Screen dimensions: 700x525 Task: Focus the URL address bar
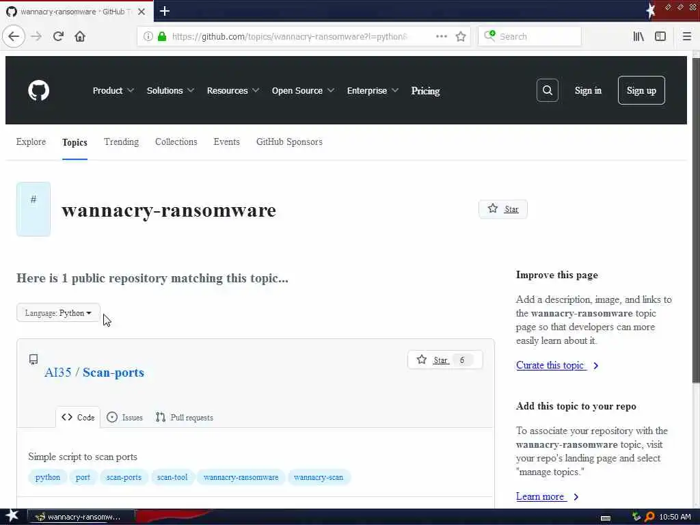pyautogui.click(x=289, y=37)
